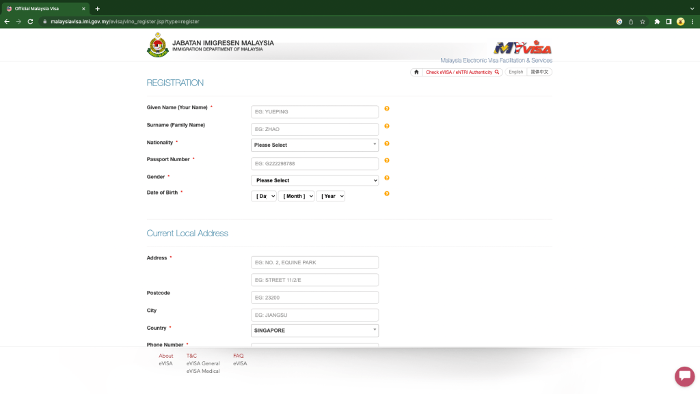Bookmark this page with the star icon

[643, 21]
